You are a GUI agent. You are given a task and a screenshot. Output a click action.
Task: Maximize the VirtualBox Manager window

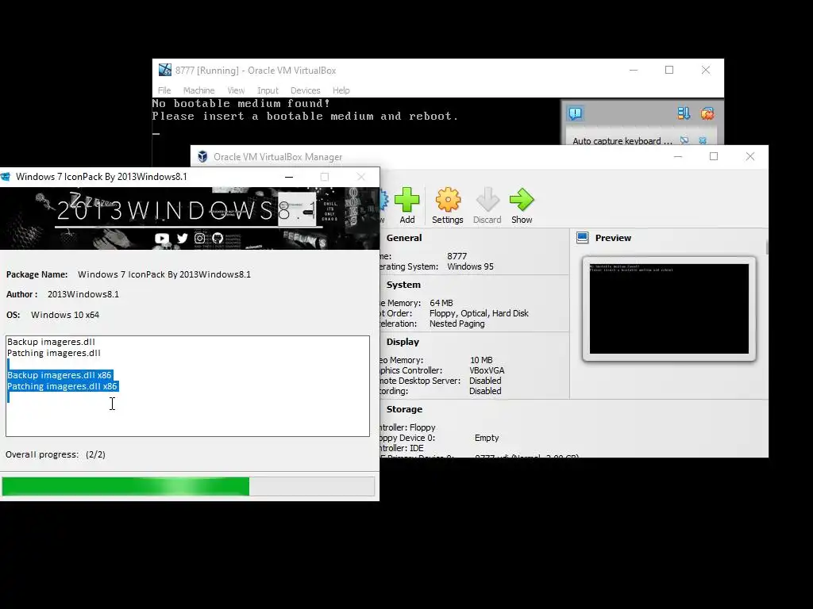click(x=714, y=156)
